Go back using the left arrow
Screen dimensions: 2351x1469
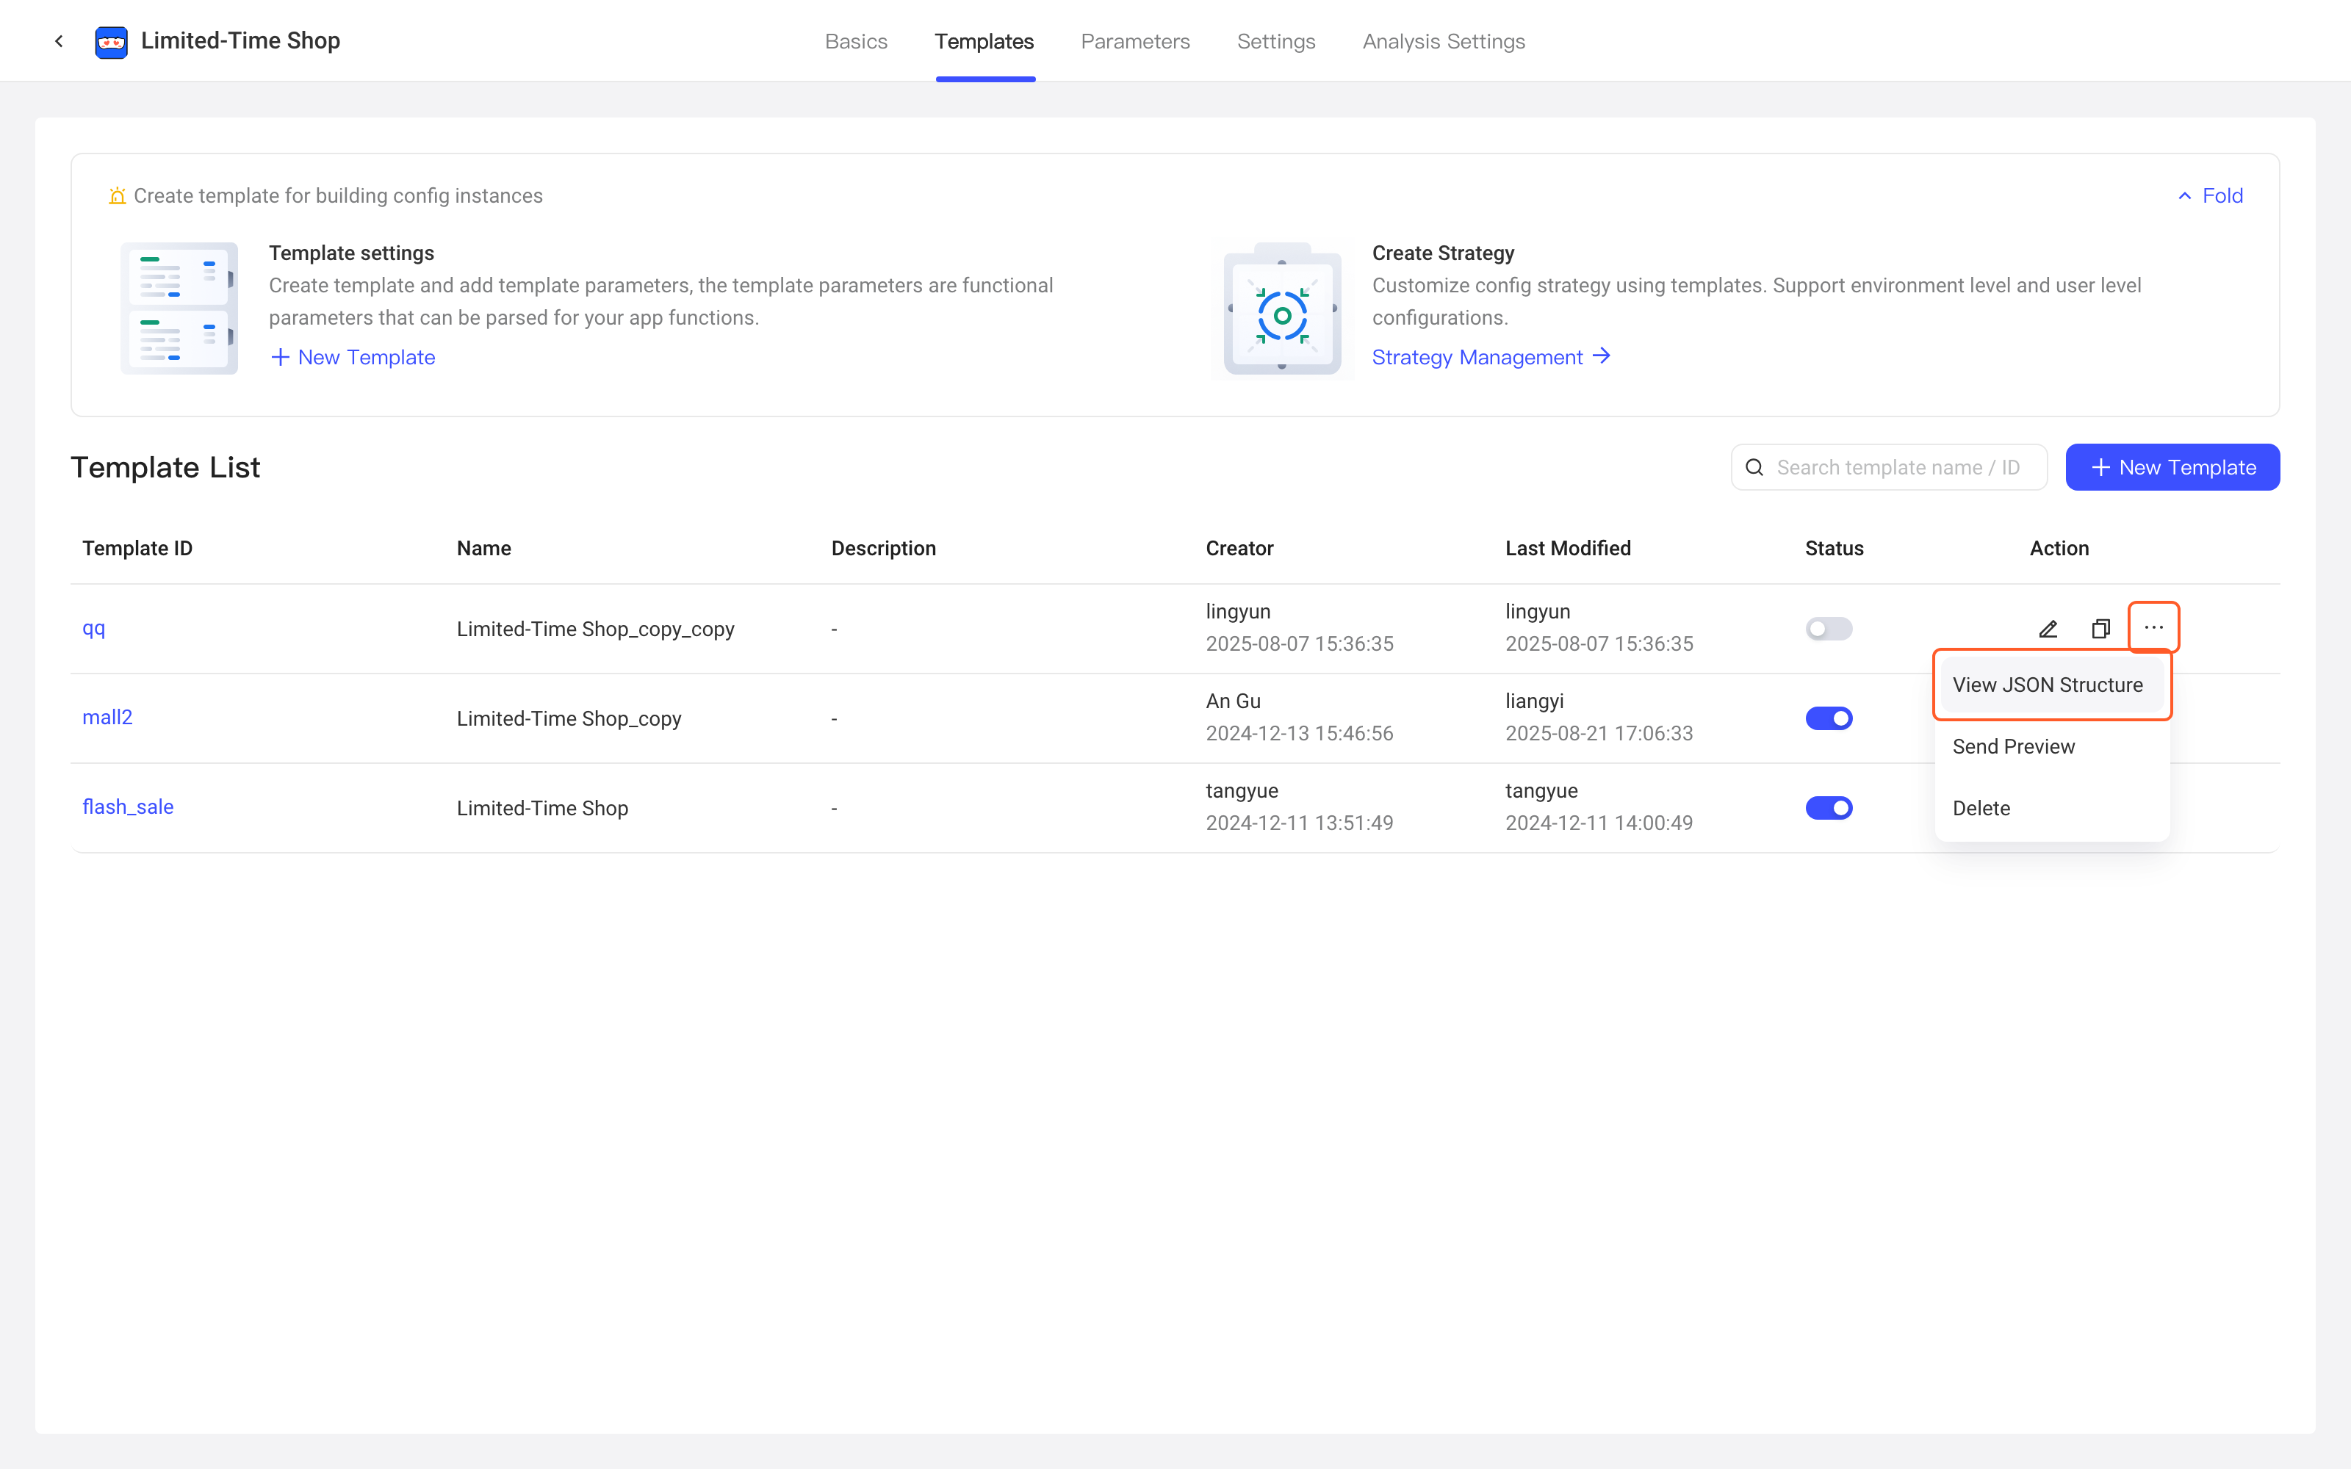pos(60,41)
